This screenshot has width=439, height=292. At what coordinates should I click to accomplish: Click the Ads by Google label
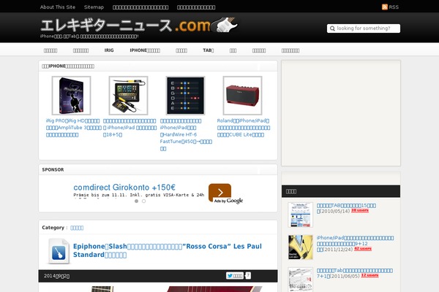(228, 201)
